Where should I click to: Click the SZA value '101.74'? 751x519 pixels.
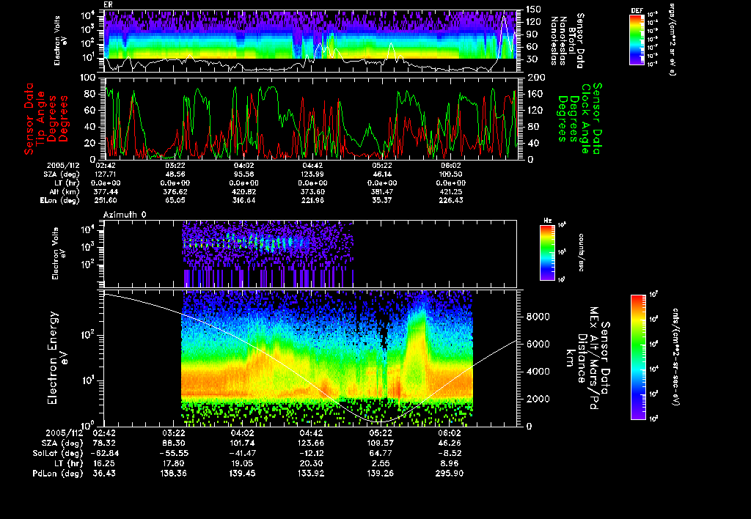[242, 443]
